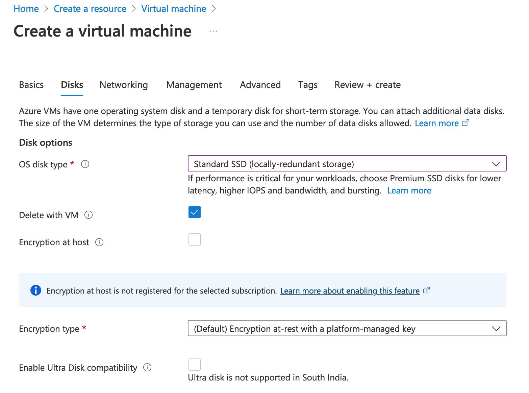Viewport: 529px width, 393px height.
Task: Switch to the Basics tab
Action: [31, 85]
